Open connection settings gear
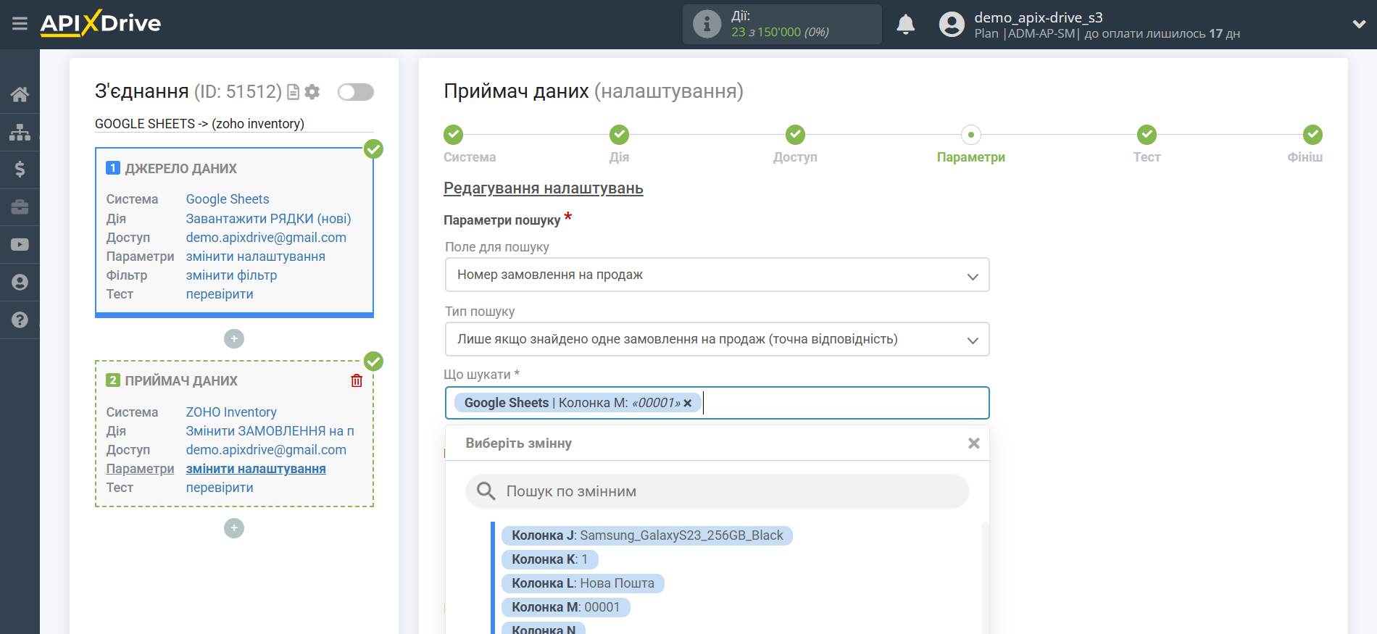This screenshot has width=1377, height=634. click(x=312, y=92)
